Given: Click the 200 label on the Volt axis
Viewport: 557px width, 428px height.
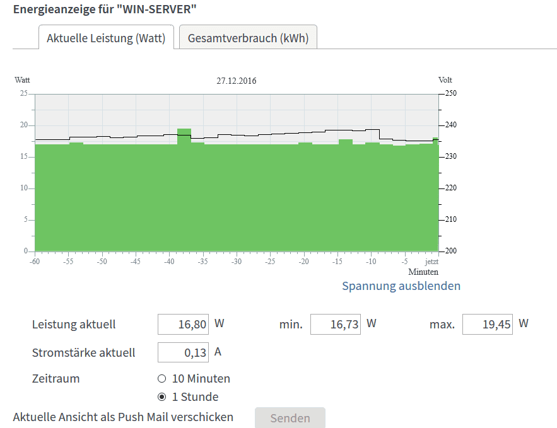Looking at the screenshot, I should click(451, 251).
